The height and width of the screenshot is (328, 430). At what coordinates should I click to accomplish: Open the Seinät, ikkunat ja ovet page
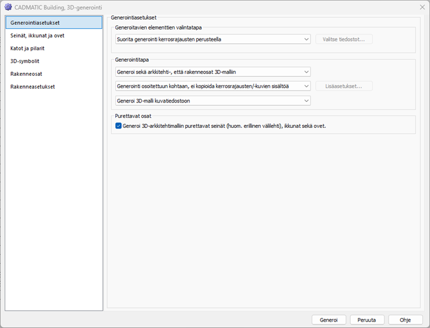point(37,36)
